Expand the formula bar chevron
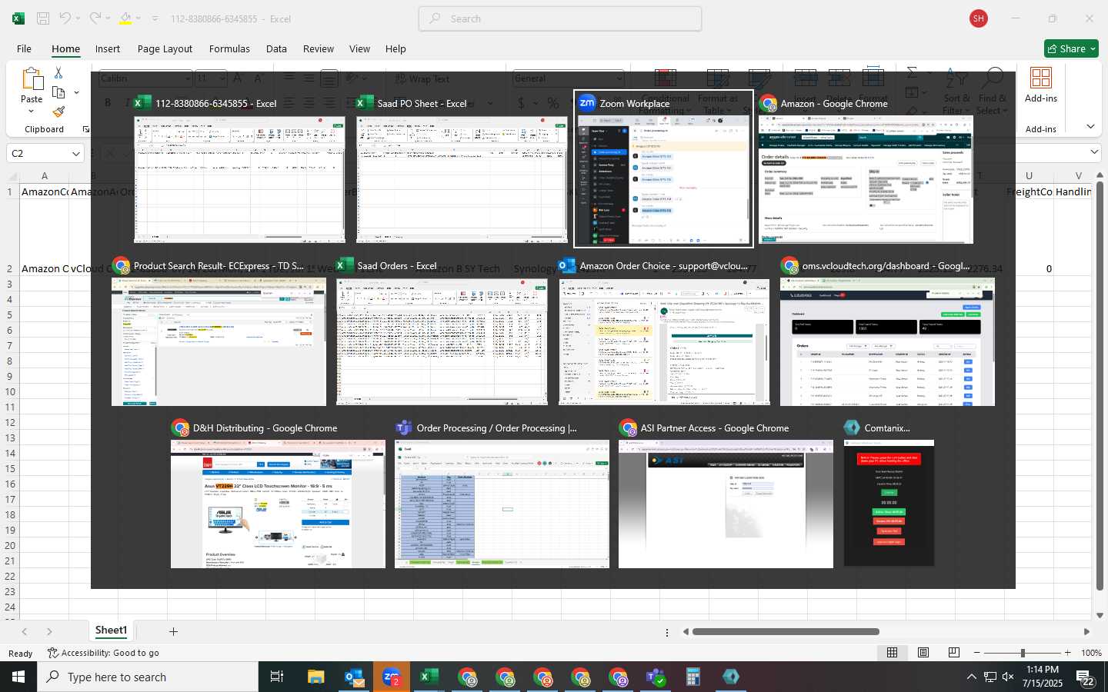Viewport: 1108px width, 692px height. pyautogui.click(x=1095, y=153)
